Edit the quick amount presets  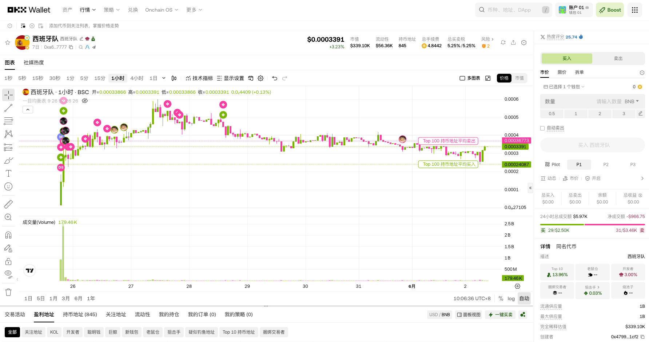(640, 114)
